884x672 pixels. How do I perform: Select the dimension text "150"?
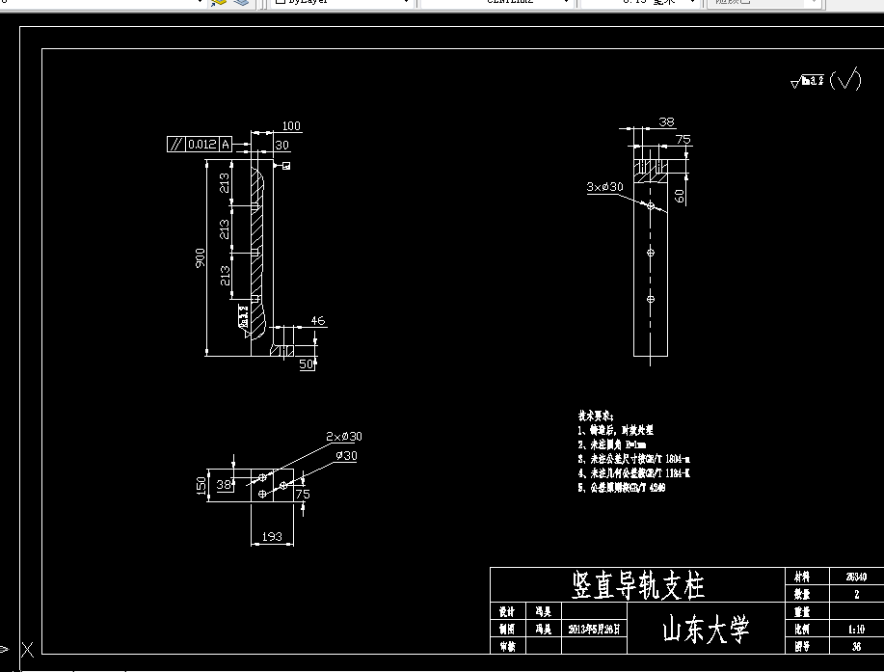pyautogui.click(x=201, y=485)
